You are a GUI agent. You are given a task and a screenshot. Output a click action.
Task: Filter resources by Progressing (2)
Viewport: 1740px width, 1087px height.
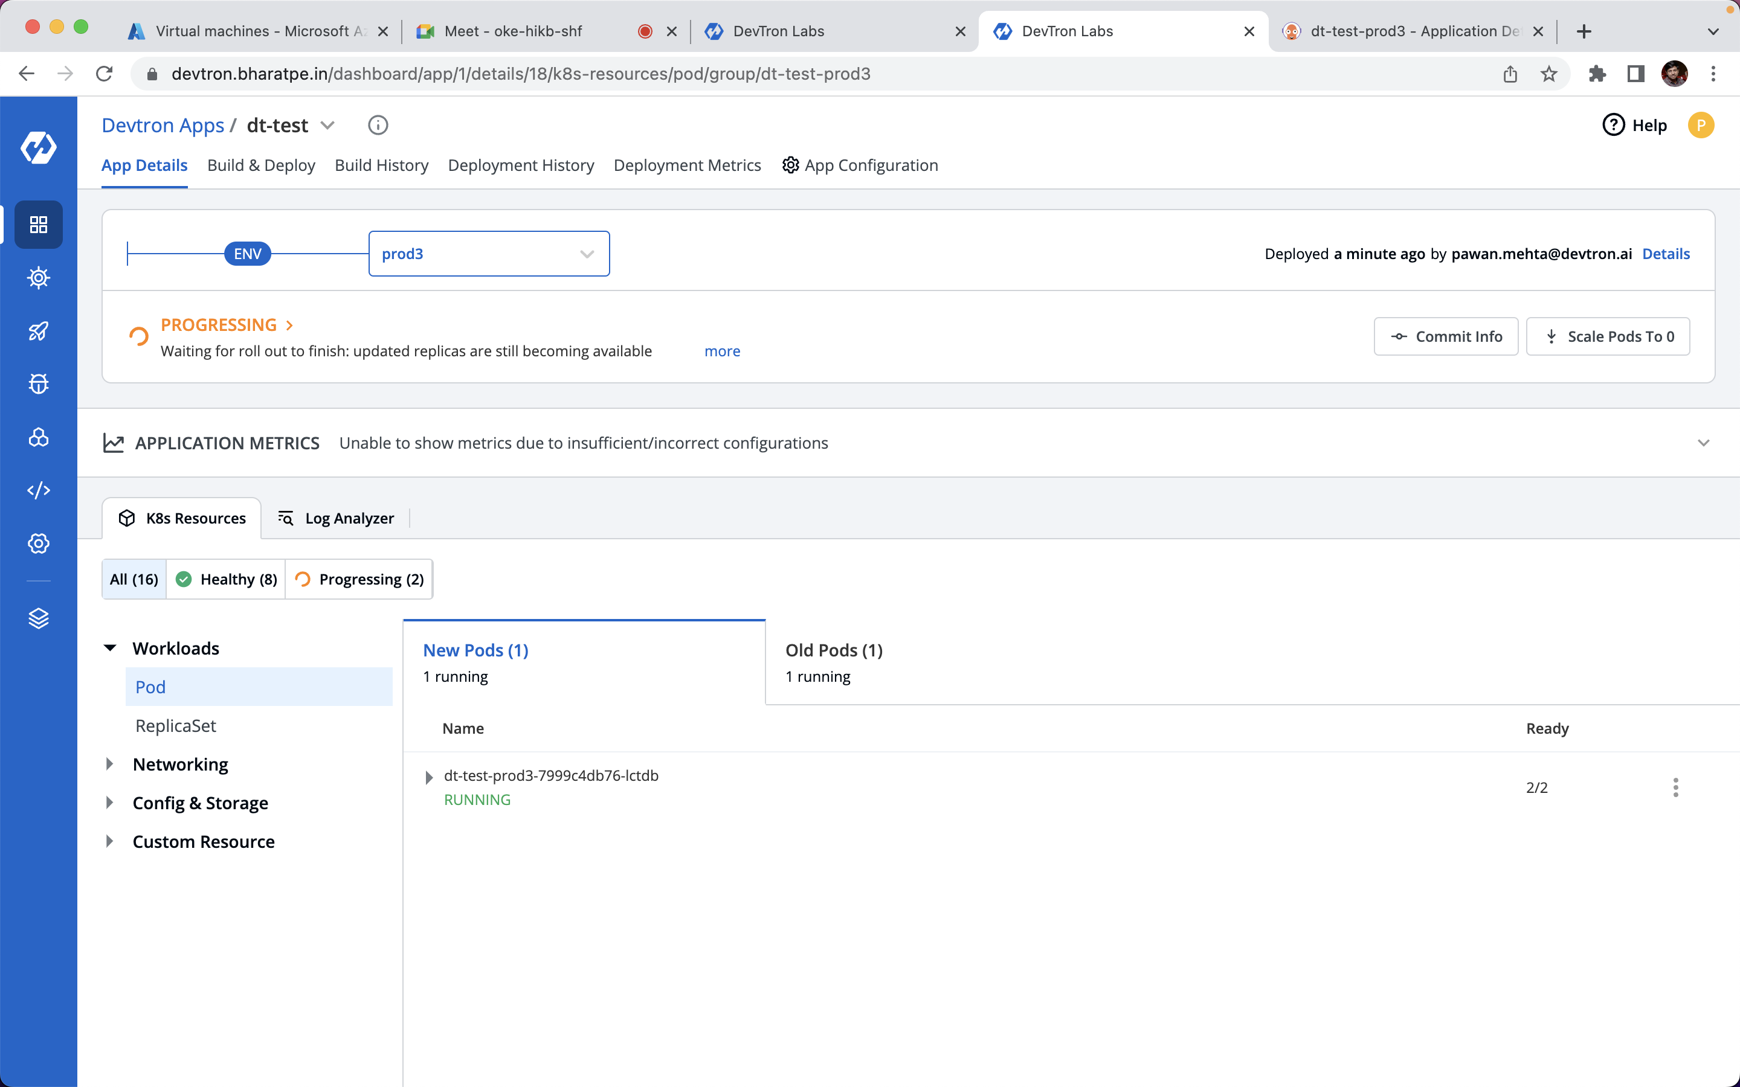tap(359, 579)
